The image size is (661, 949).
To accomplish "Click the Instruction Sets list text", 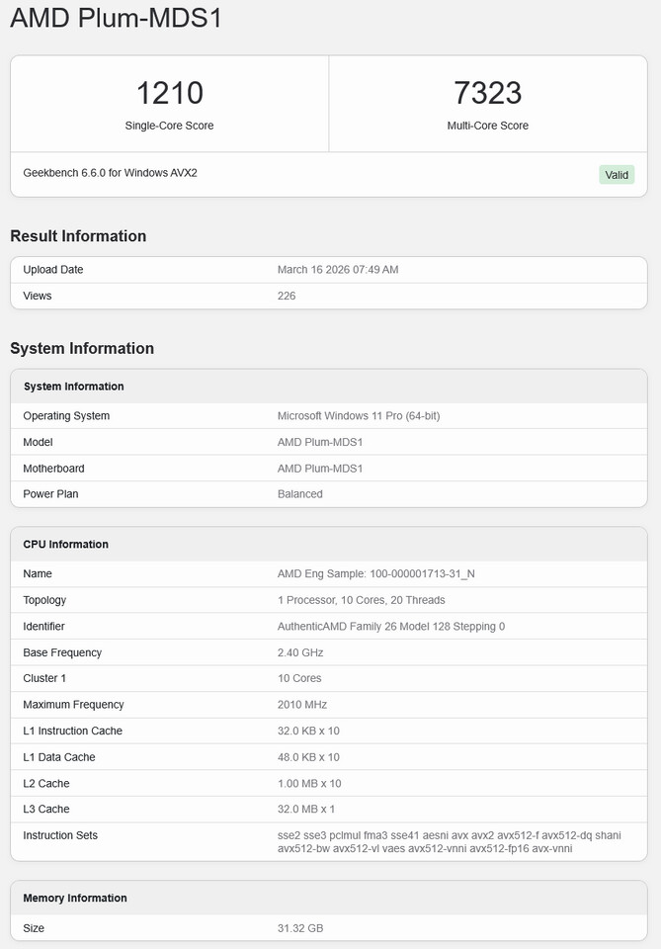I will (x=449, y=842).
